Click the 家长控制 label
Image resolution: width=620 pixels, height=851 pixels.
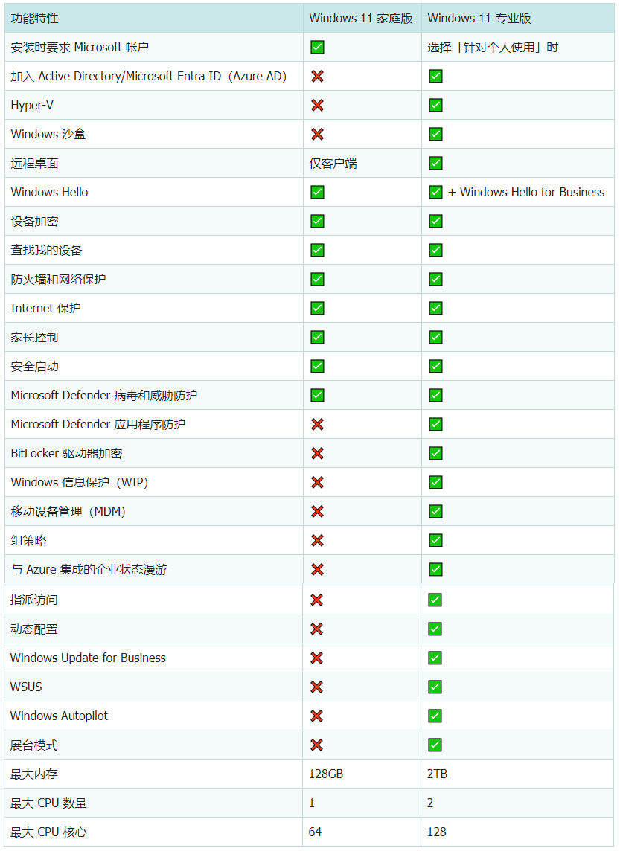click(x=34, y=338)
